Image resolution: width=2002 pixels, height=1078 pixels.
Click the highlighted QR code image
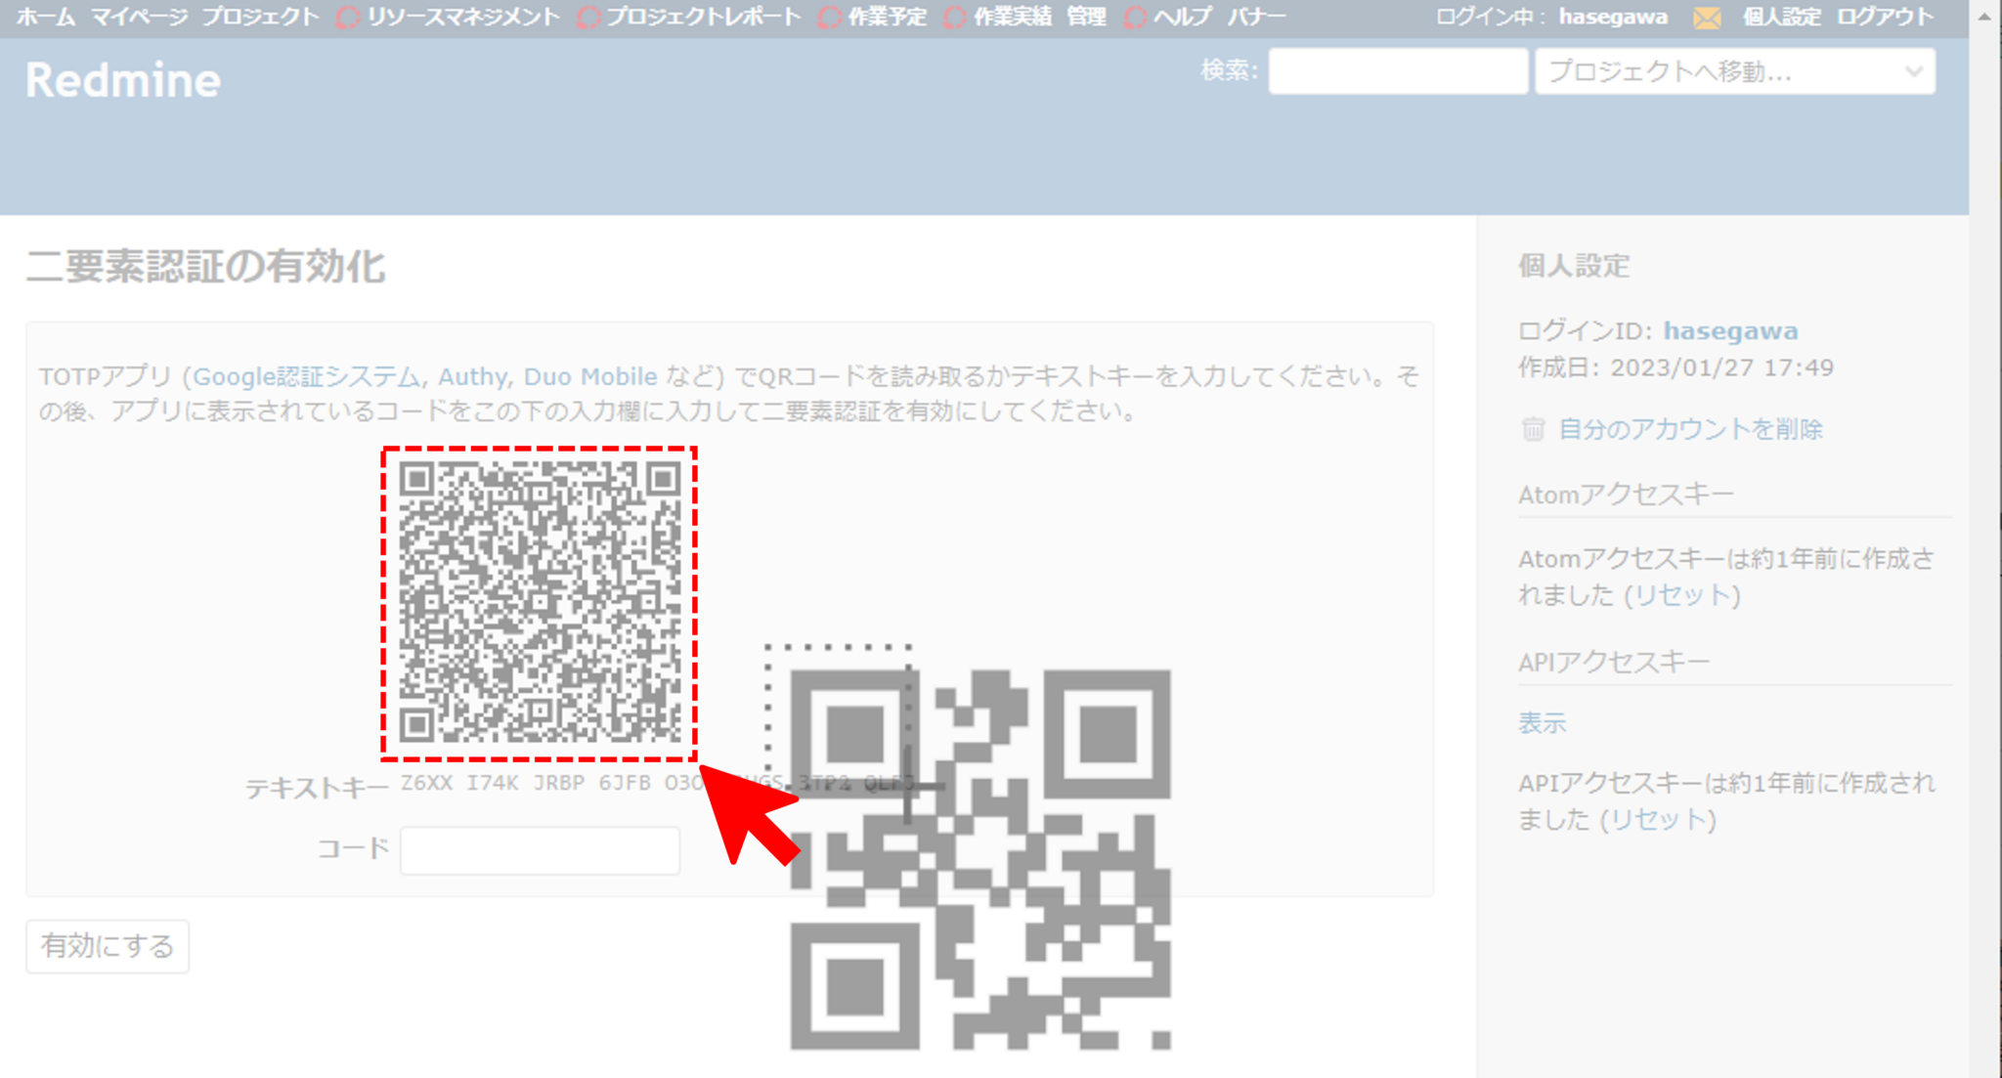point(539,601)
